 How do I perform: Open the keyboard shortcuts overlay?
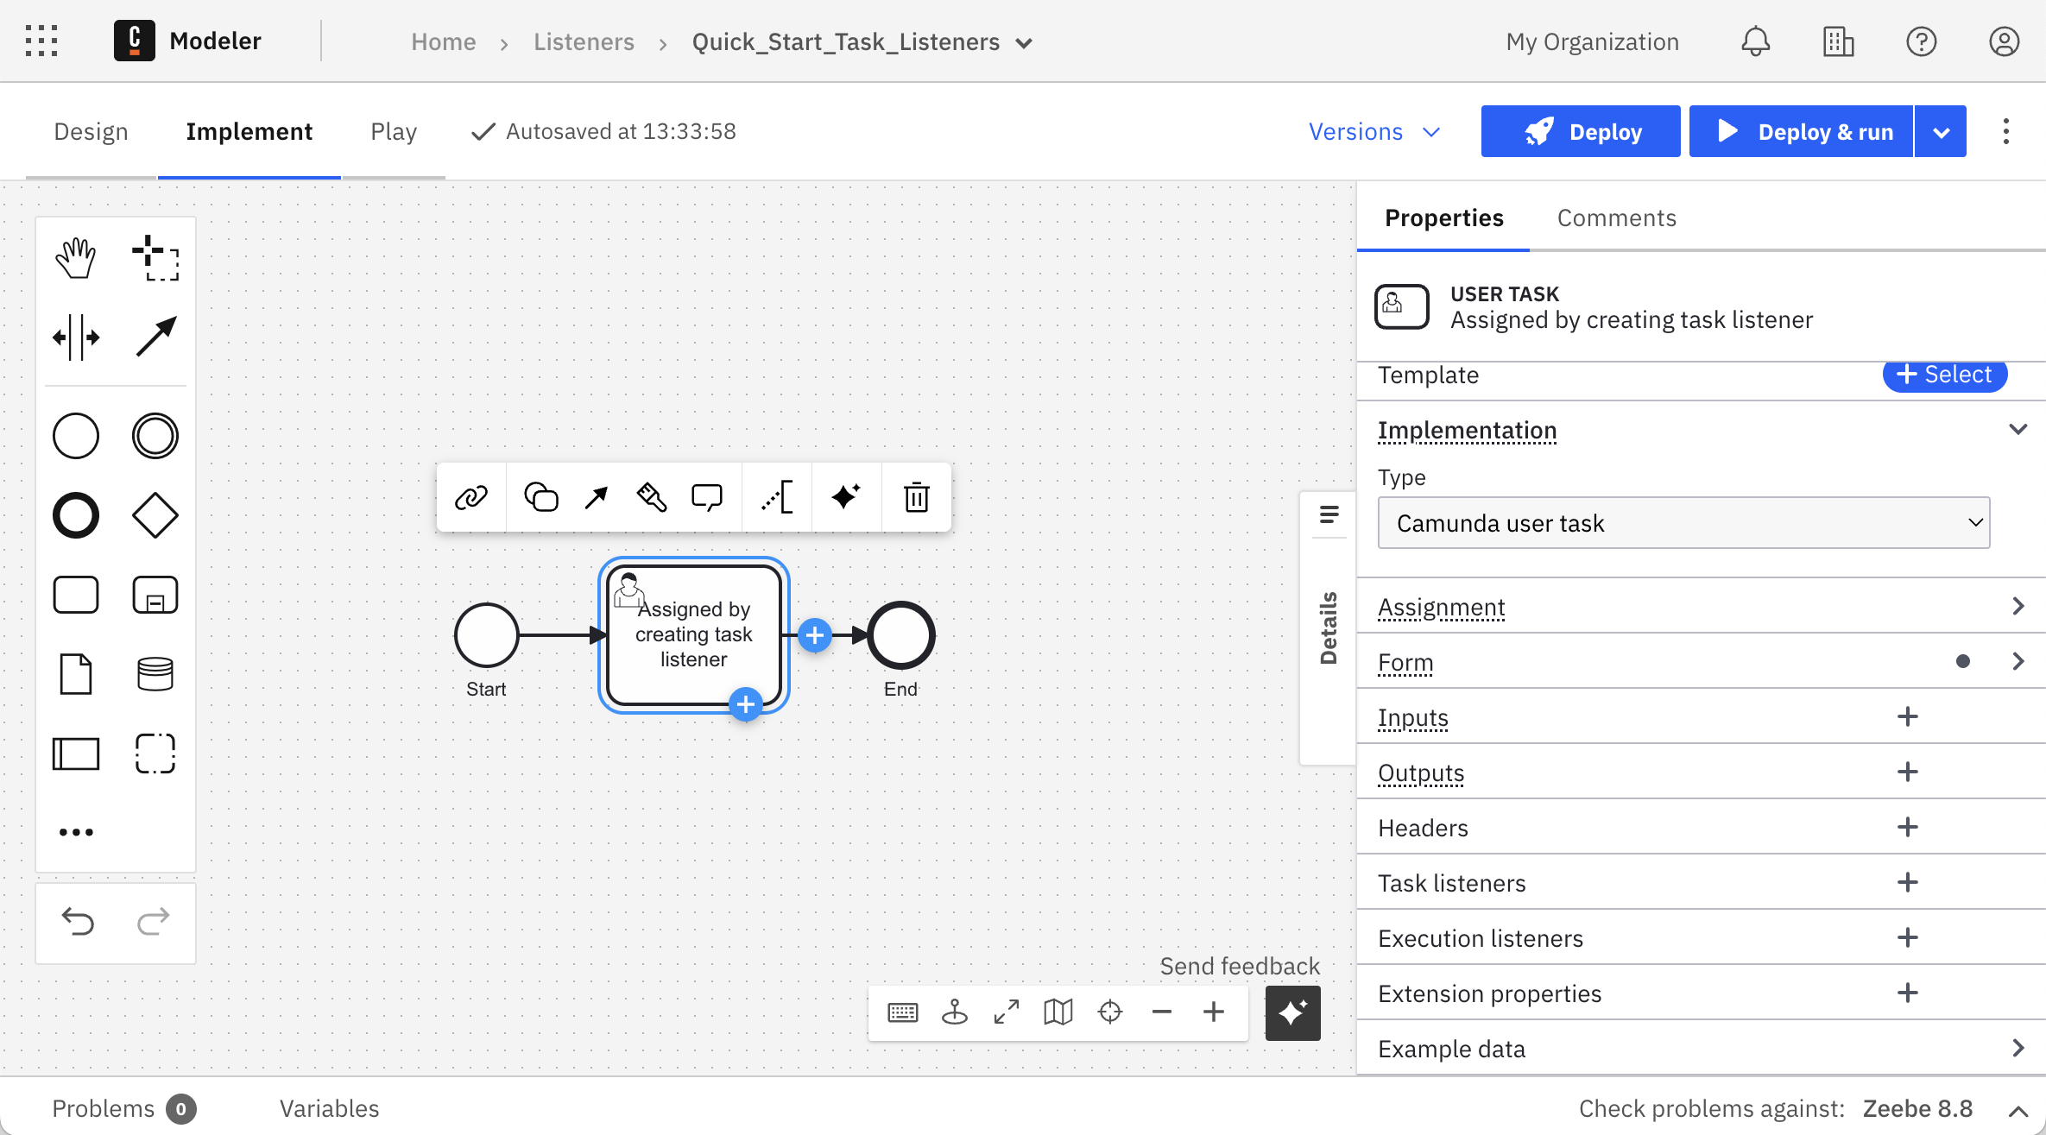pyautogui.click(x=903, y=1012)
